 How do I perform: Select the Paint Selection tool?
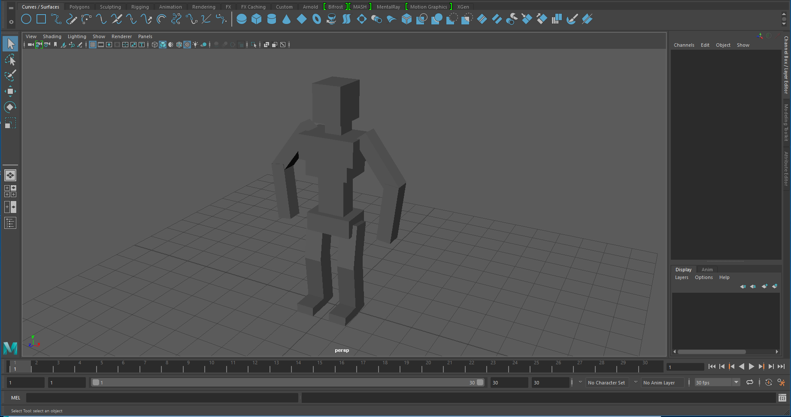tap(10, 75)
